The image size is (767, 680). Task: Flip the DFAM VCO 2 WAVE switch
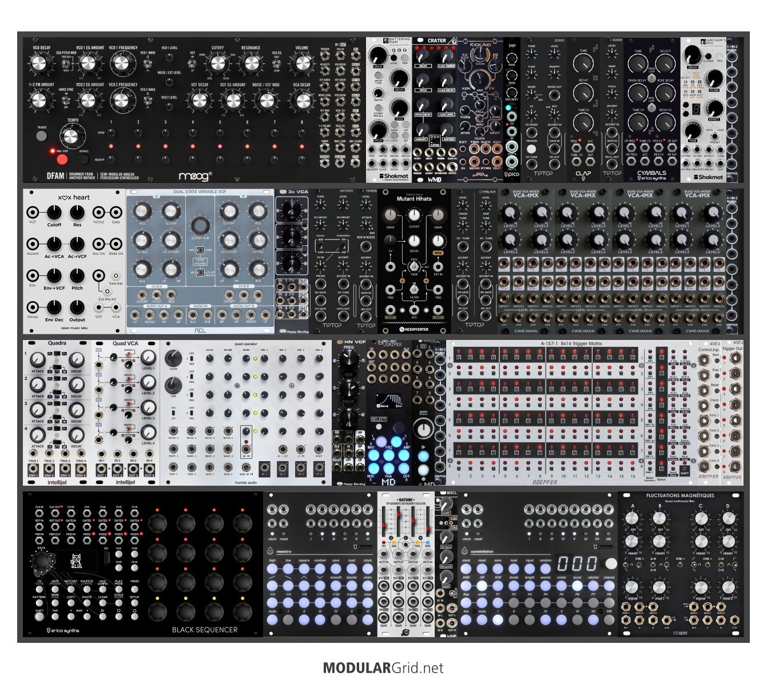(148, 101)
